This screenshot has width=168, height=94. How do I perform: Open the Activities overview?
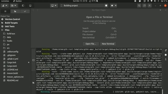[5, 1]
